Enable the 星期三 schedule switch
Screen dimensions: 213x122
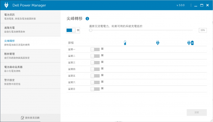point(95,63)
